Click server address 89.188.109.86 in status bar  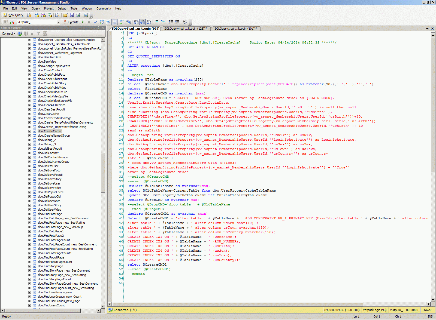[x=342, y=310]
